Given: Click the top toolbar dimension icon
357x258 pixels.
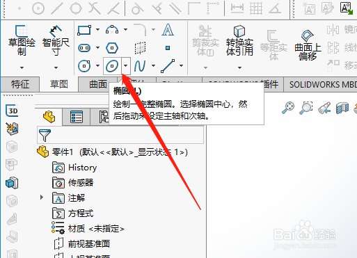Looking at the screenshot, I should [237, 8].
